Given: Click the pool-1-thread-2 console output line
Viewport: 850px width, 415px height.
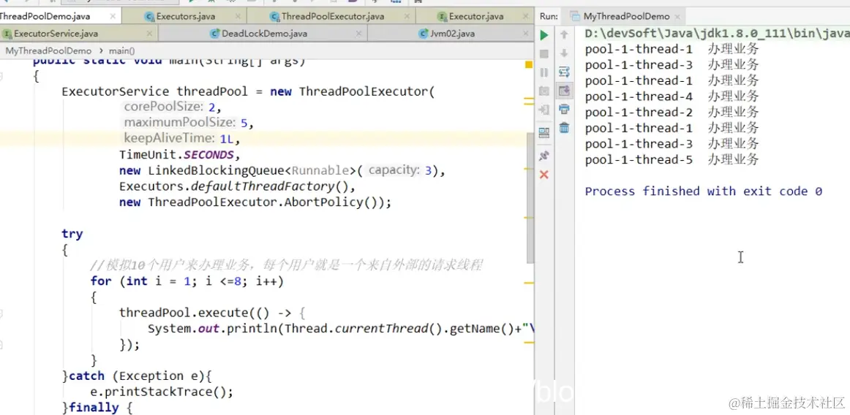Looking at the screenshot, I should 672,112.
